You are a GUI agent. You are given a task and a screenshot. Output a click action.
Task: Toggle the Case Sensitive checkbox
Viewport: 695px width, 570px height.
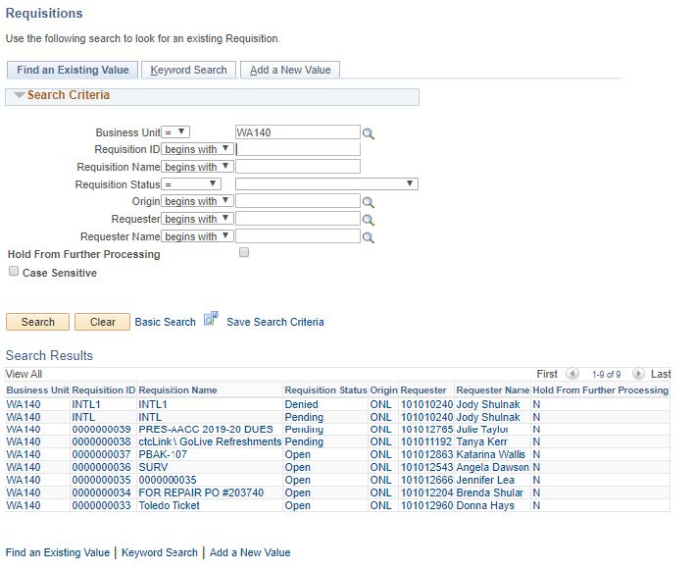[x=14, y=272]
